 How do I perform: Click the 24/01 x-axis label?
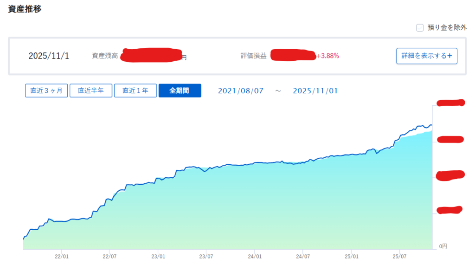255,256
